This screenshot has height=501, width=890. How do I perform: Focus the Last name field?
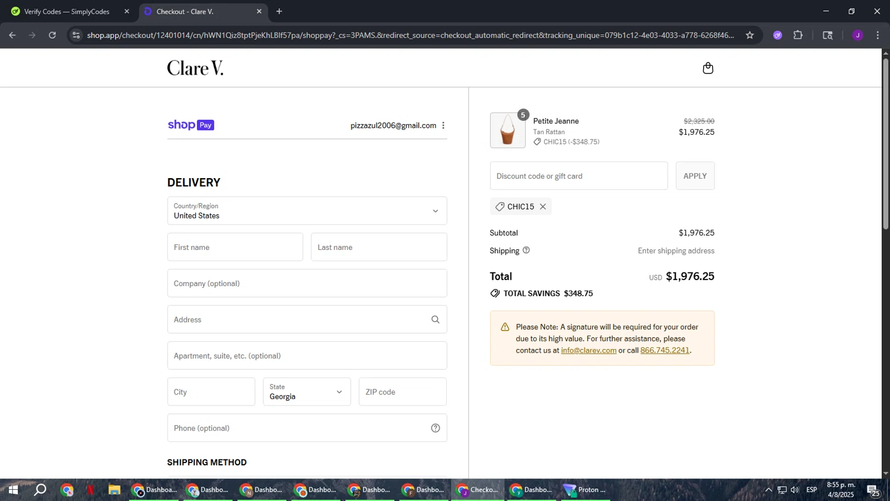379,247
